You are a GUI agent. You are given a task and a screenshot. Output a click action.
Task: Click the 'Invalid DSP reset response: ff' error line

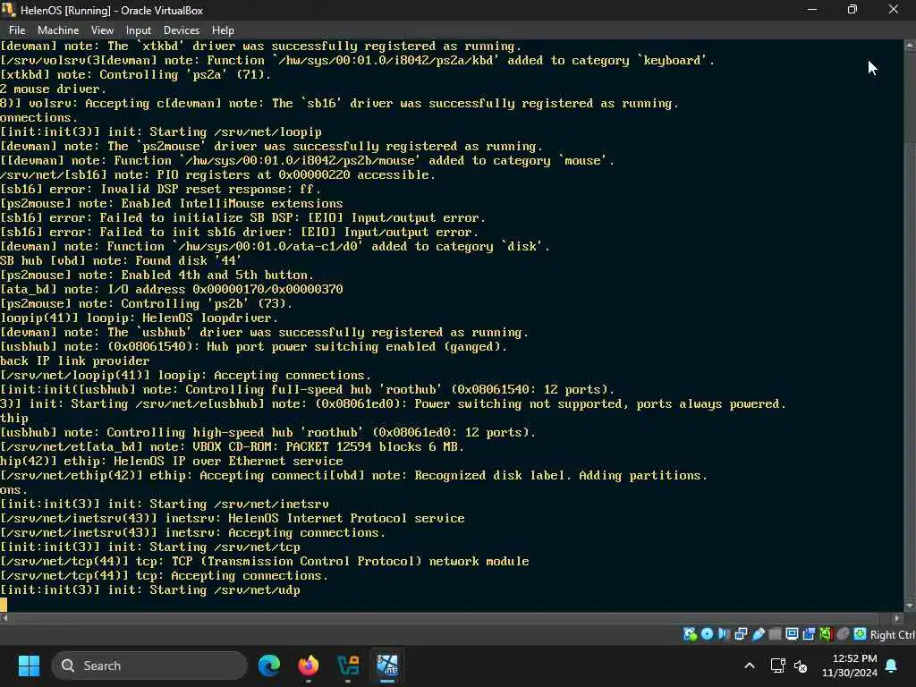[x=160, y=190]
